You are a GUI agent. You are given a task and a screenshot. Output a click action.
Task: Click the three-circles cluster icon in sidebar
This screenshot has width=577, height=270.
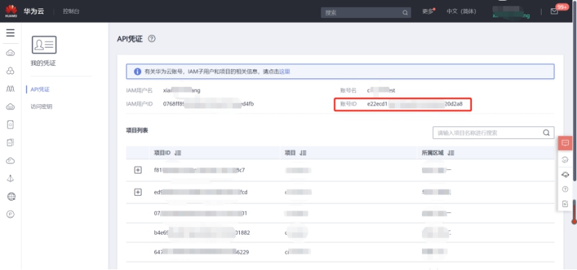tap(10, 71)
